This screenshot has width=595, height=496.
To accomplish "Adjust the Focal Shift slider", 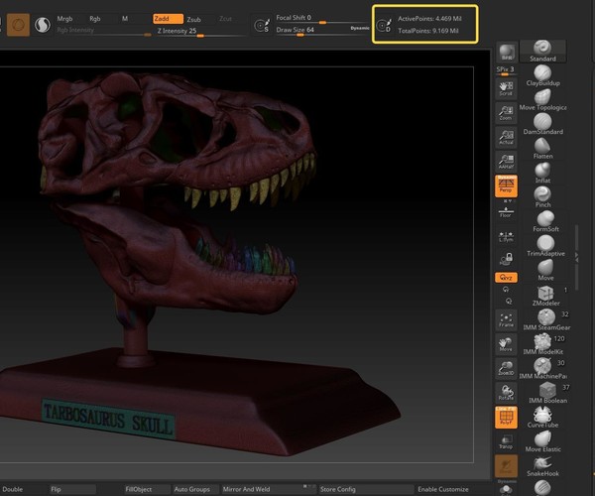I will point(321,18).
